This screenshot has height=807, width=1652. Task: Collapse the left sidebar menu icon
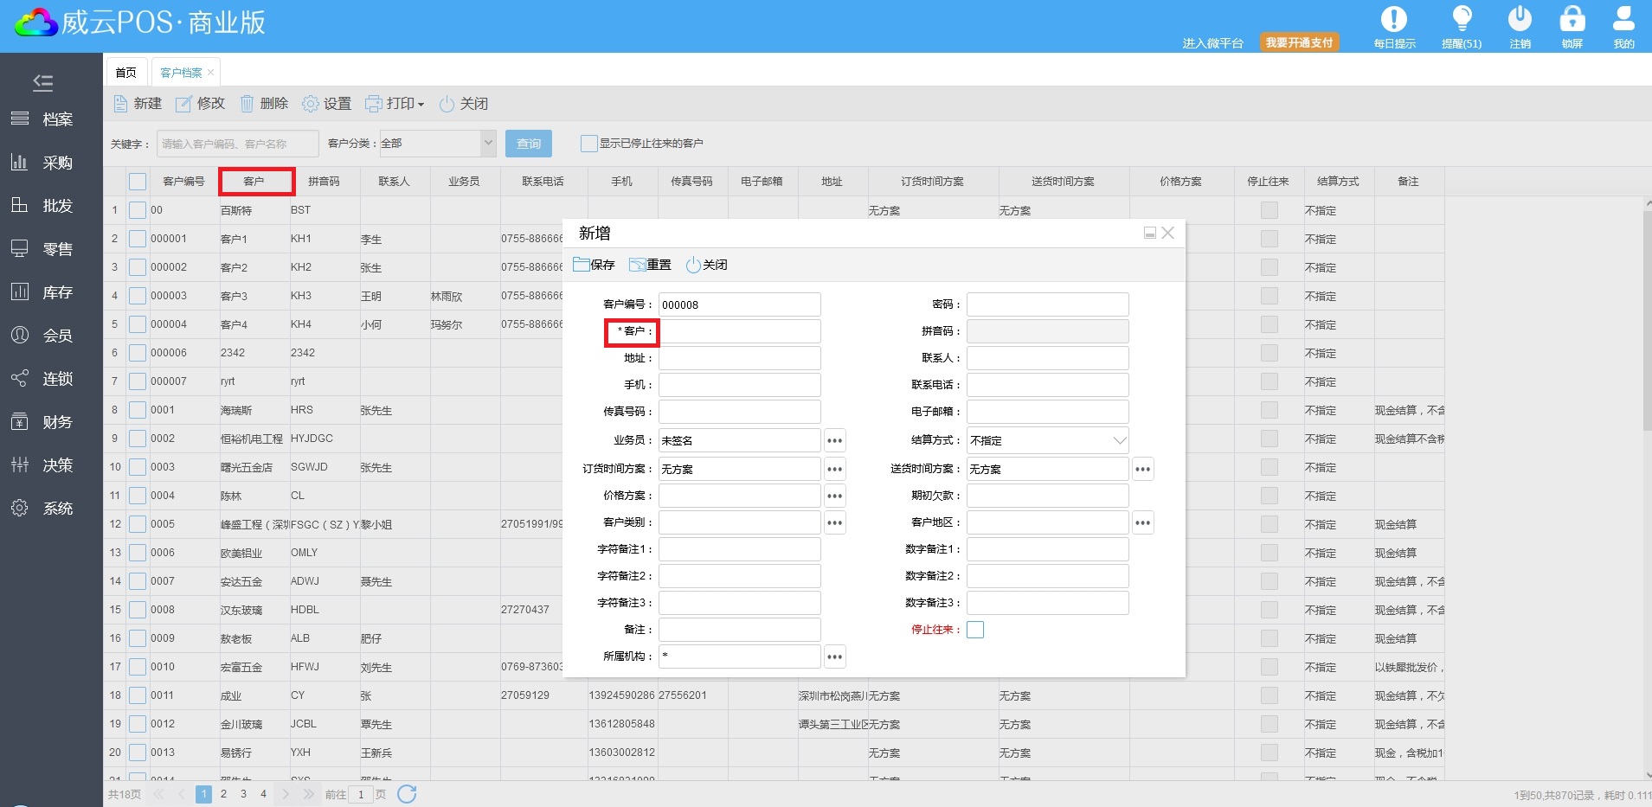(x=42, y=82)
